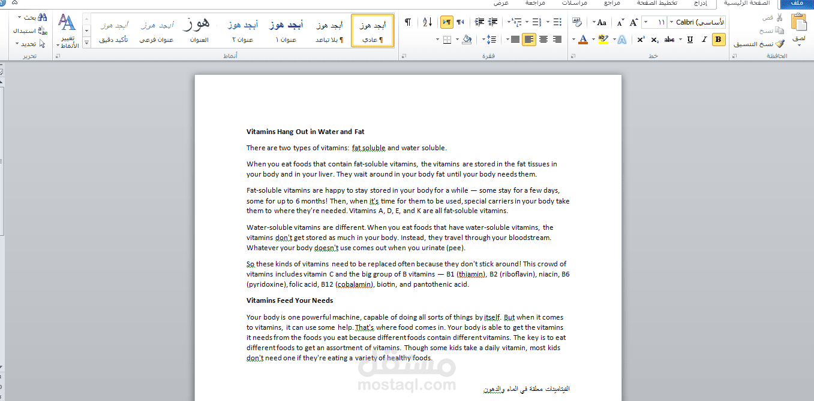
Task: Apply the Title (العنوان) style
Action: (199, 31)
